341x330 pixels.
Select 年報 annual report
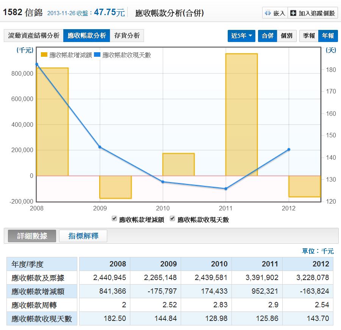pos(328,36)
